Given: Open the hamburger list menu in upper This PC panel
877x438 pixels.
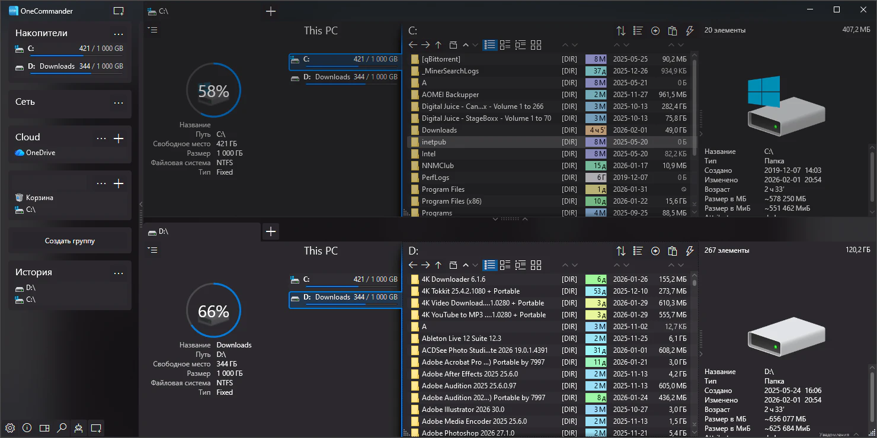Looking at the screenshot, I should 153,30.
